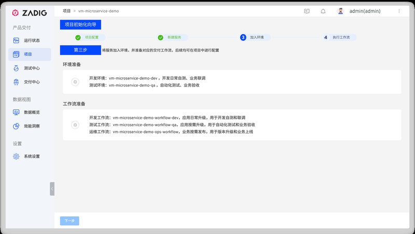Screen dimensions: 415x234
Task: Open the top-right three-dot menu
Action: coord(399,11)
